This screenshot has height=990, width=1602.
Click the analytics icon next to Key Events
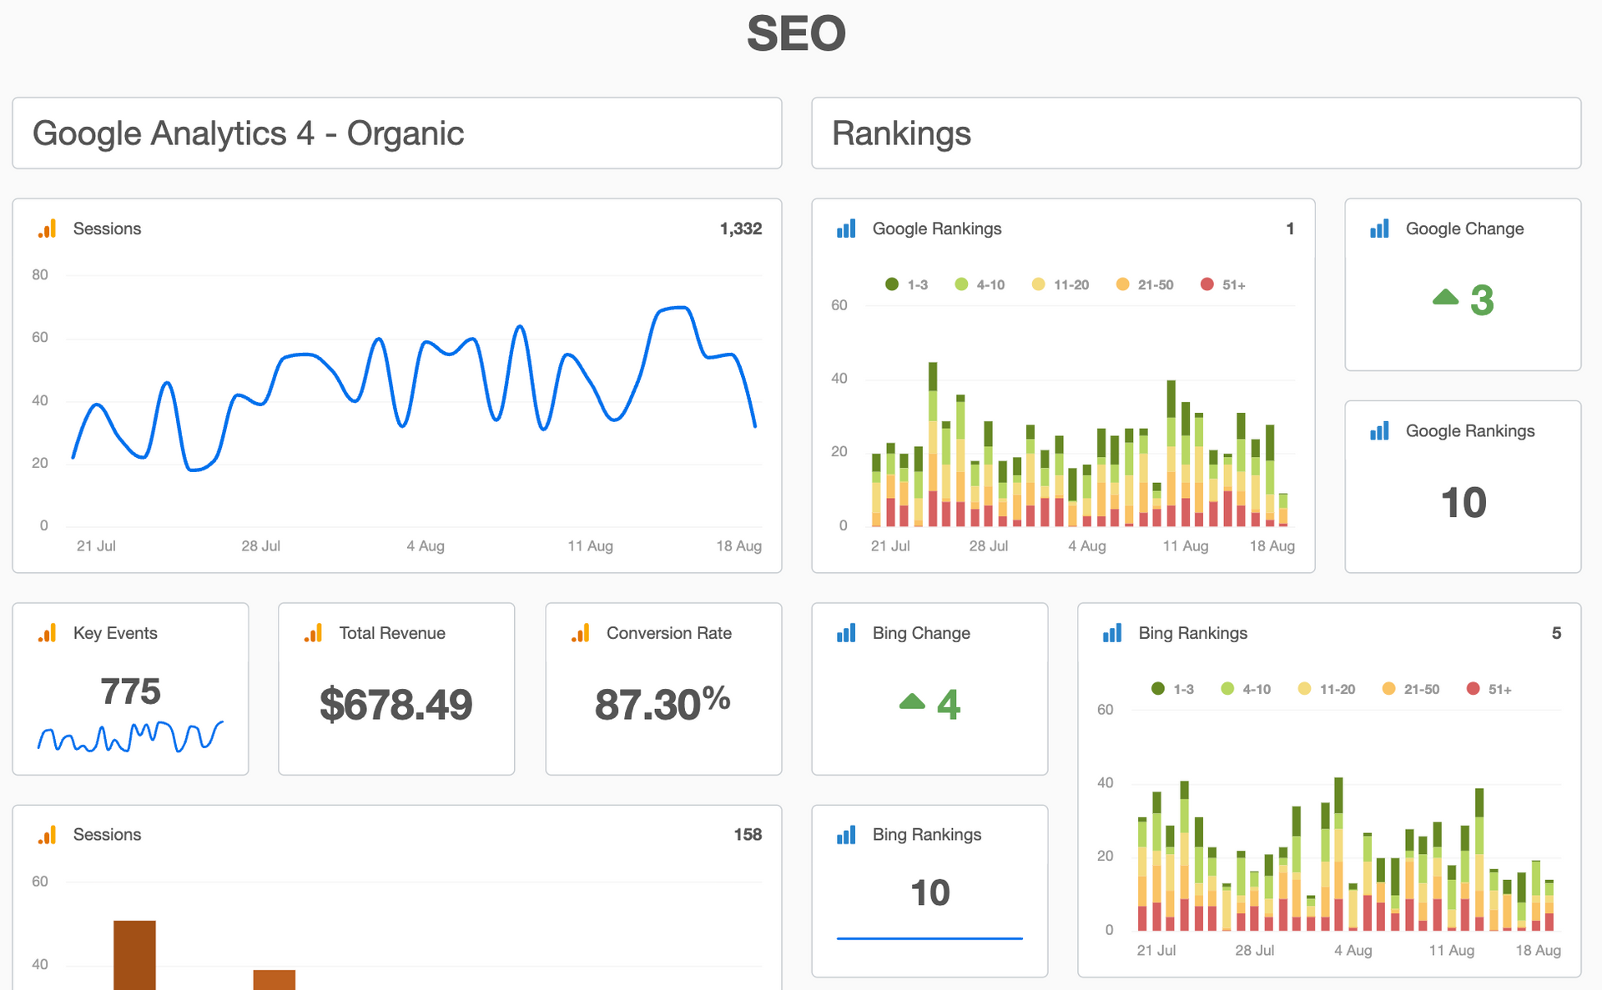tap(48, 633)
